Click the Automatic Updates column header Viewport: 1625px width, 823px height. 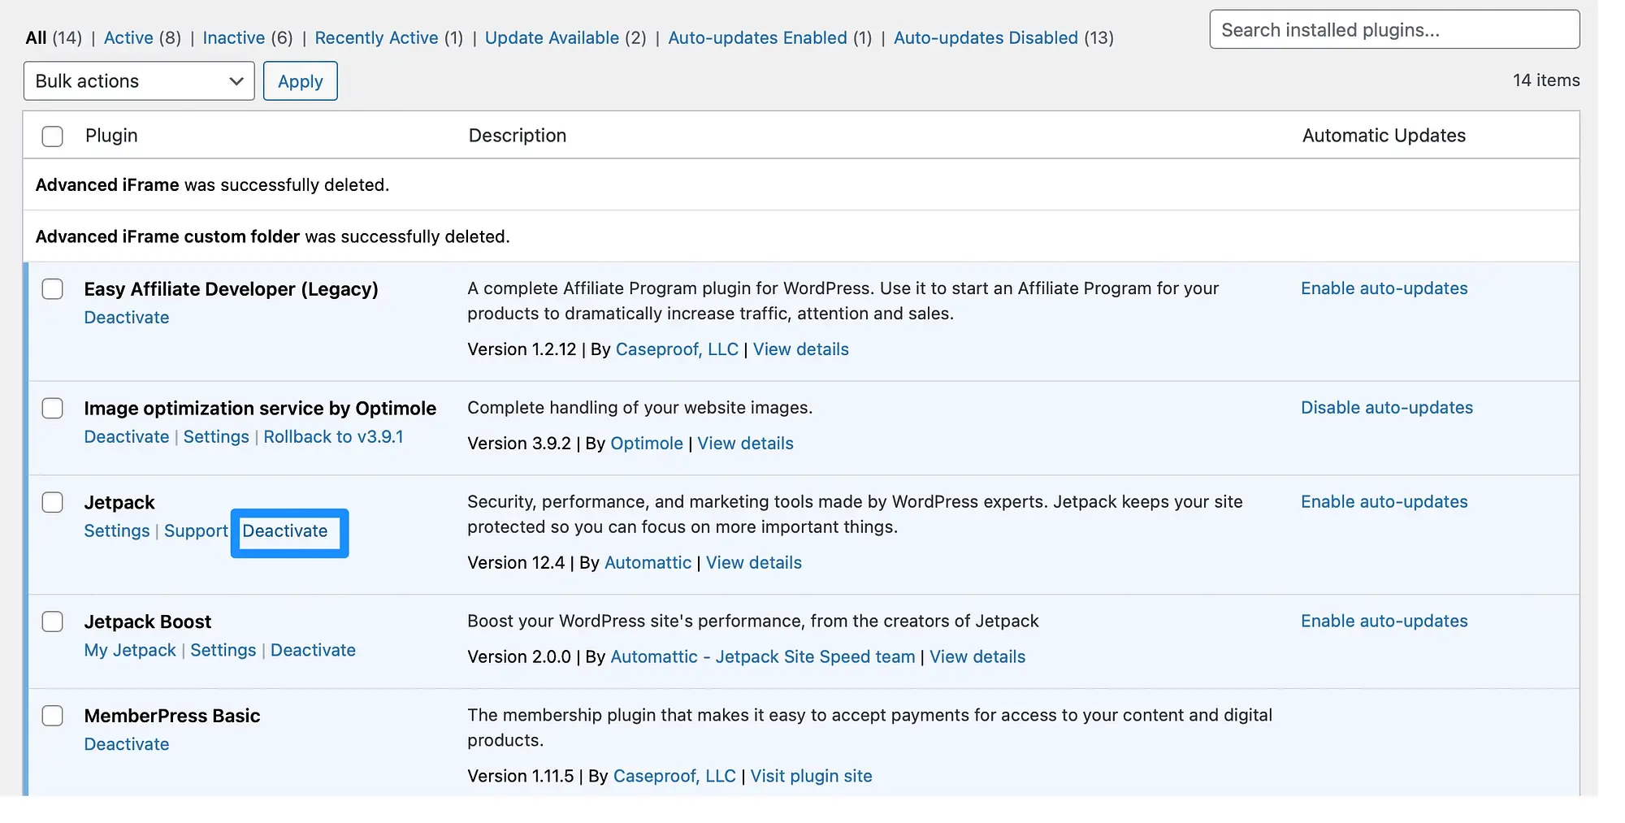(x=1384, y=136)
